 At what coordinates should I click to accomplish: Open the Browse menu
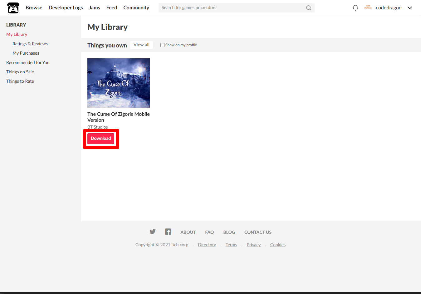[34, 7]
